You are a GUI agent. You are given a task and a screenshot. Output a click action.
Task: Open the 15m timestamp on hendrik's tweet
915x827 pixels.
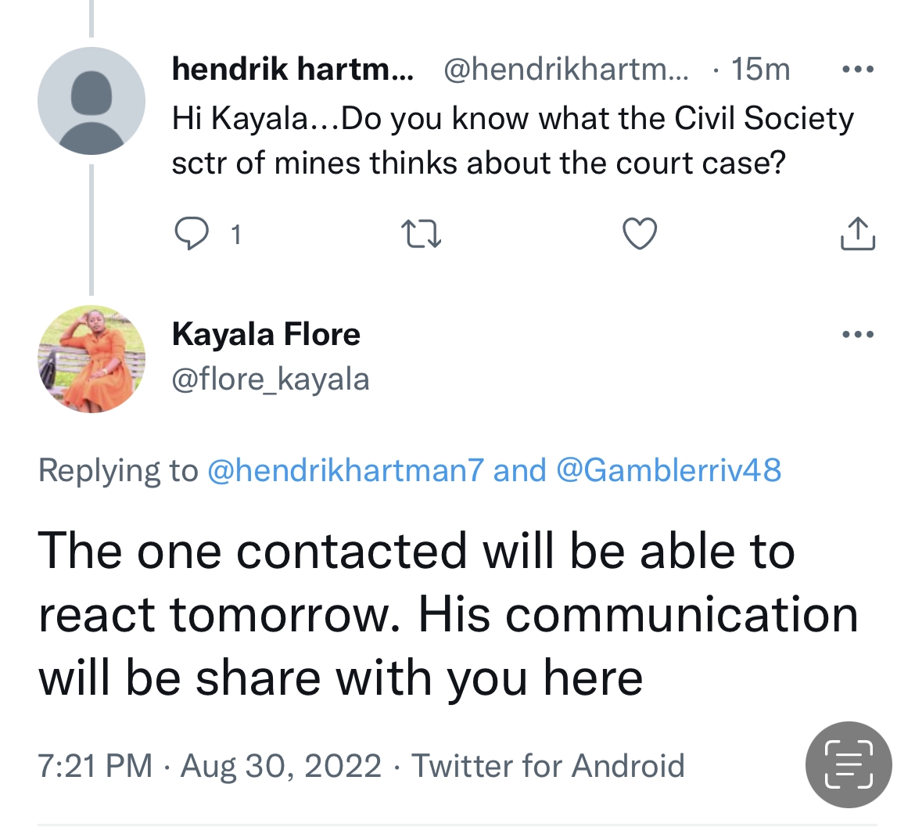coord(760,70)
